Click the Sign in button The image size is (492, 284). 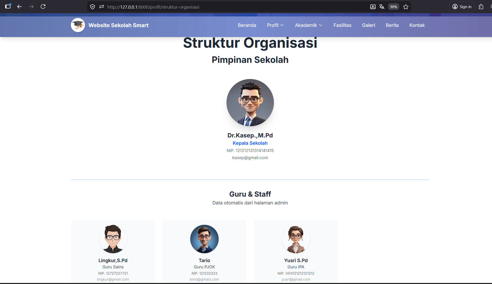point(462,7)
